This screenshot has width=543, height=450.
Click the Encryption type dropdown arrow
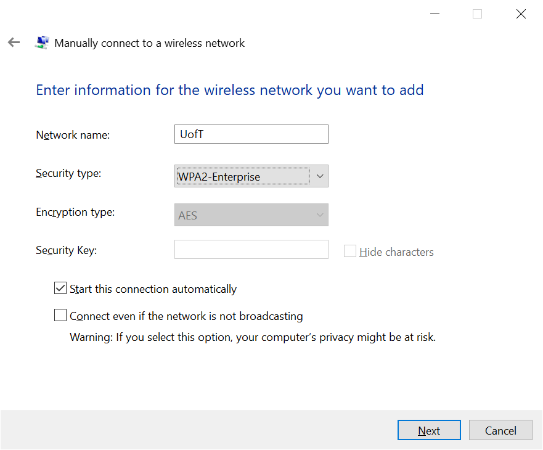point(319,215)
